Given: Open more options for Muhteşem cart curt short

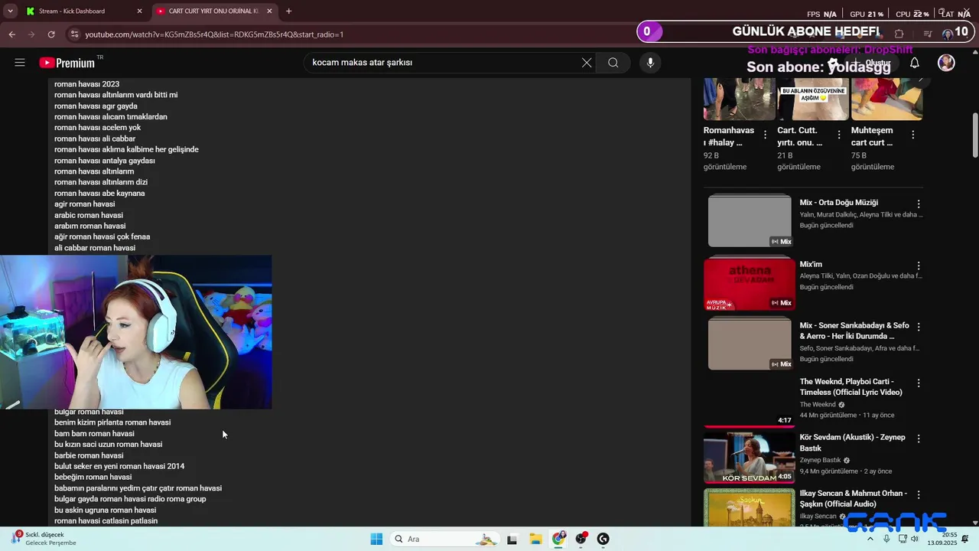Looking at the screenshot, I should pyautogui.click(x=912, y=135).
